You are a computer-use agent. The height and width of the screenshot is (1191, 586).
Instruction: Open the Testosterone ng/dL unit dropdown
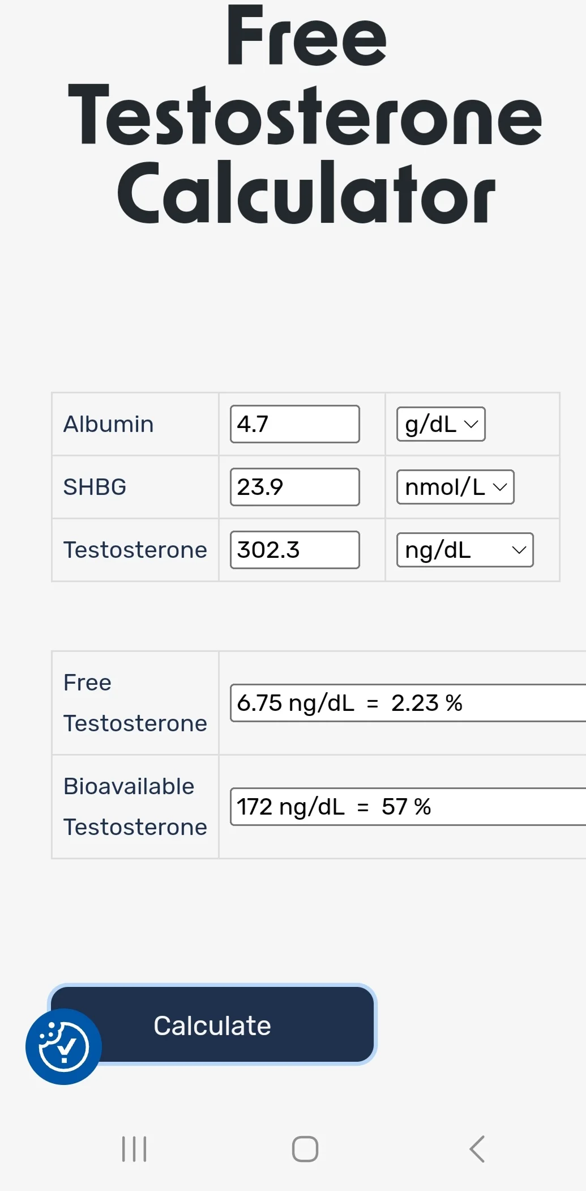(x=464, y=550)
